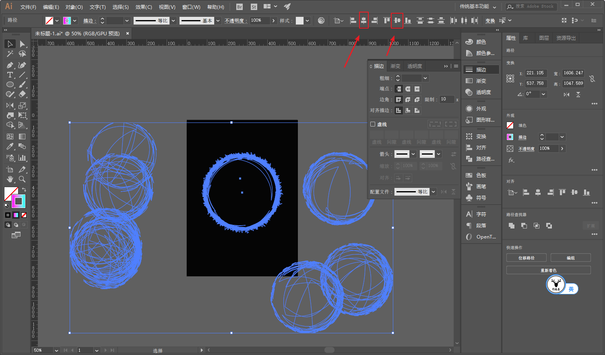Select the Pen tool

click(10, 65)
